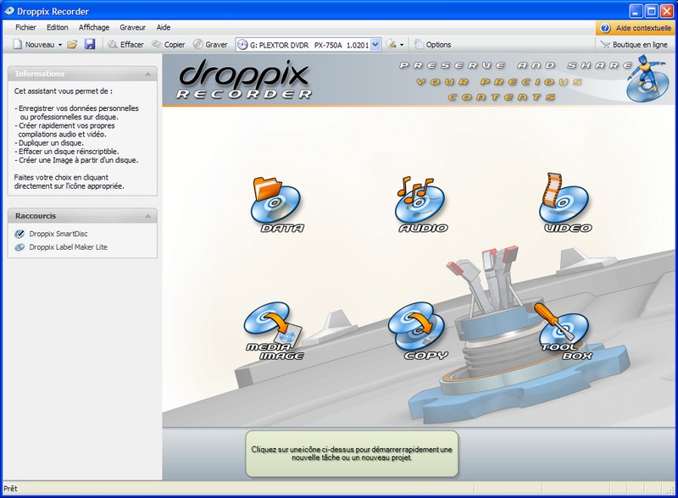
Task: Click the save floppy disk icon
Action: click(x=90, y=44)
